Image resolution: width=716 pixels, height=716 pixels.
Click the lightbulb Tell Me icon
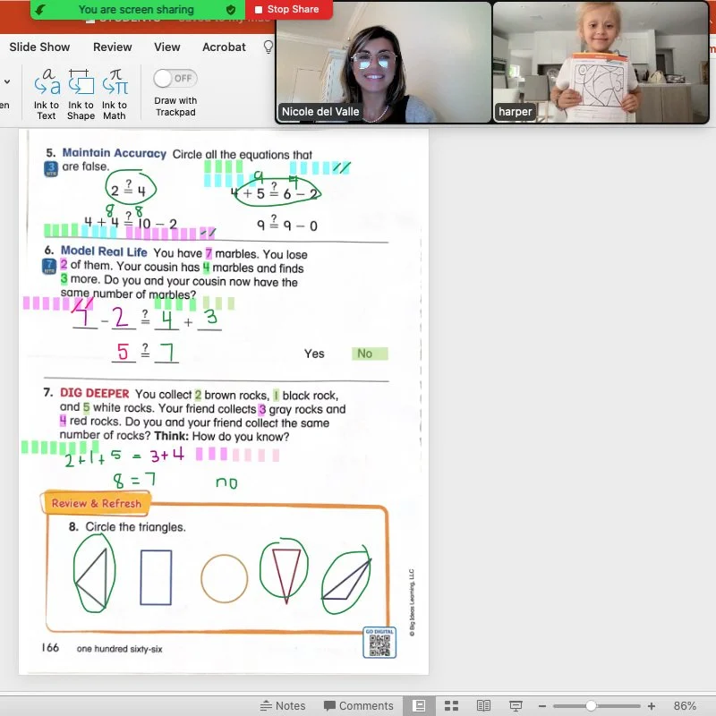click(268, 47)
